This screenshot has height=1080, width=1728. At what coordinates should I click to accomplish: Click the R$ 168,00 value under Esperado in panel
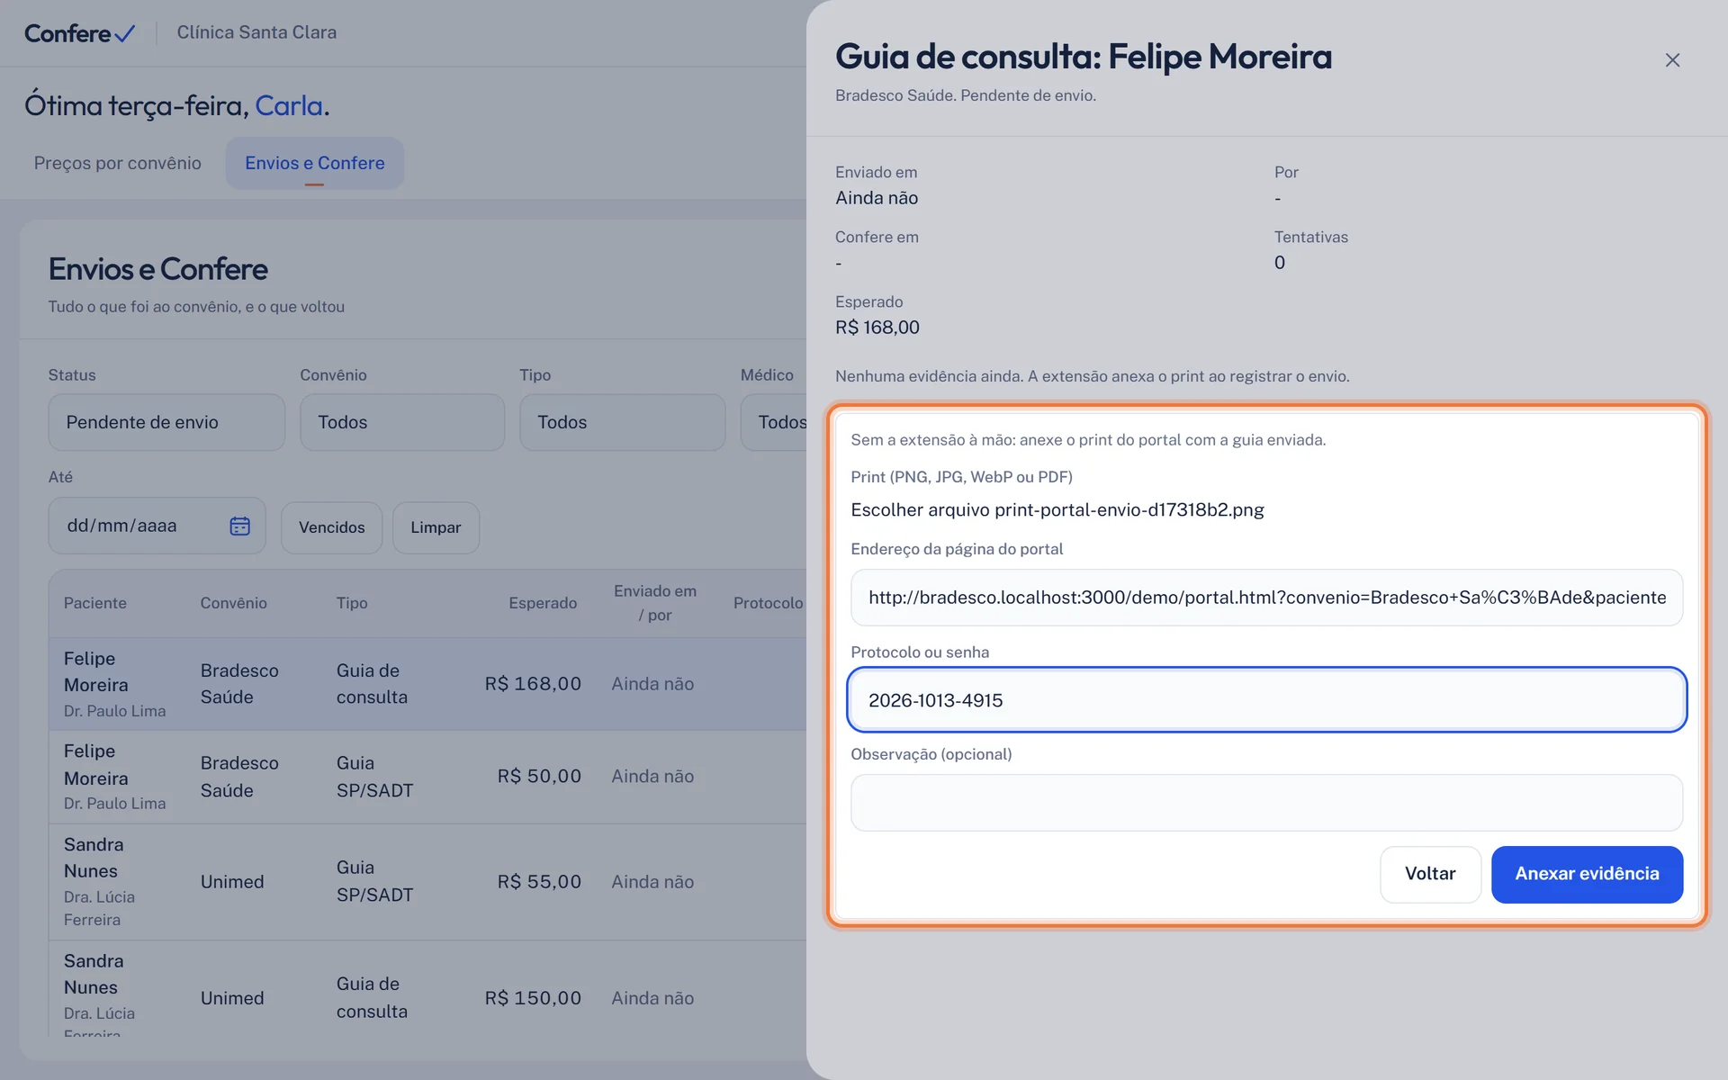click(x=877, y=328)
